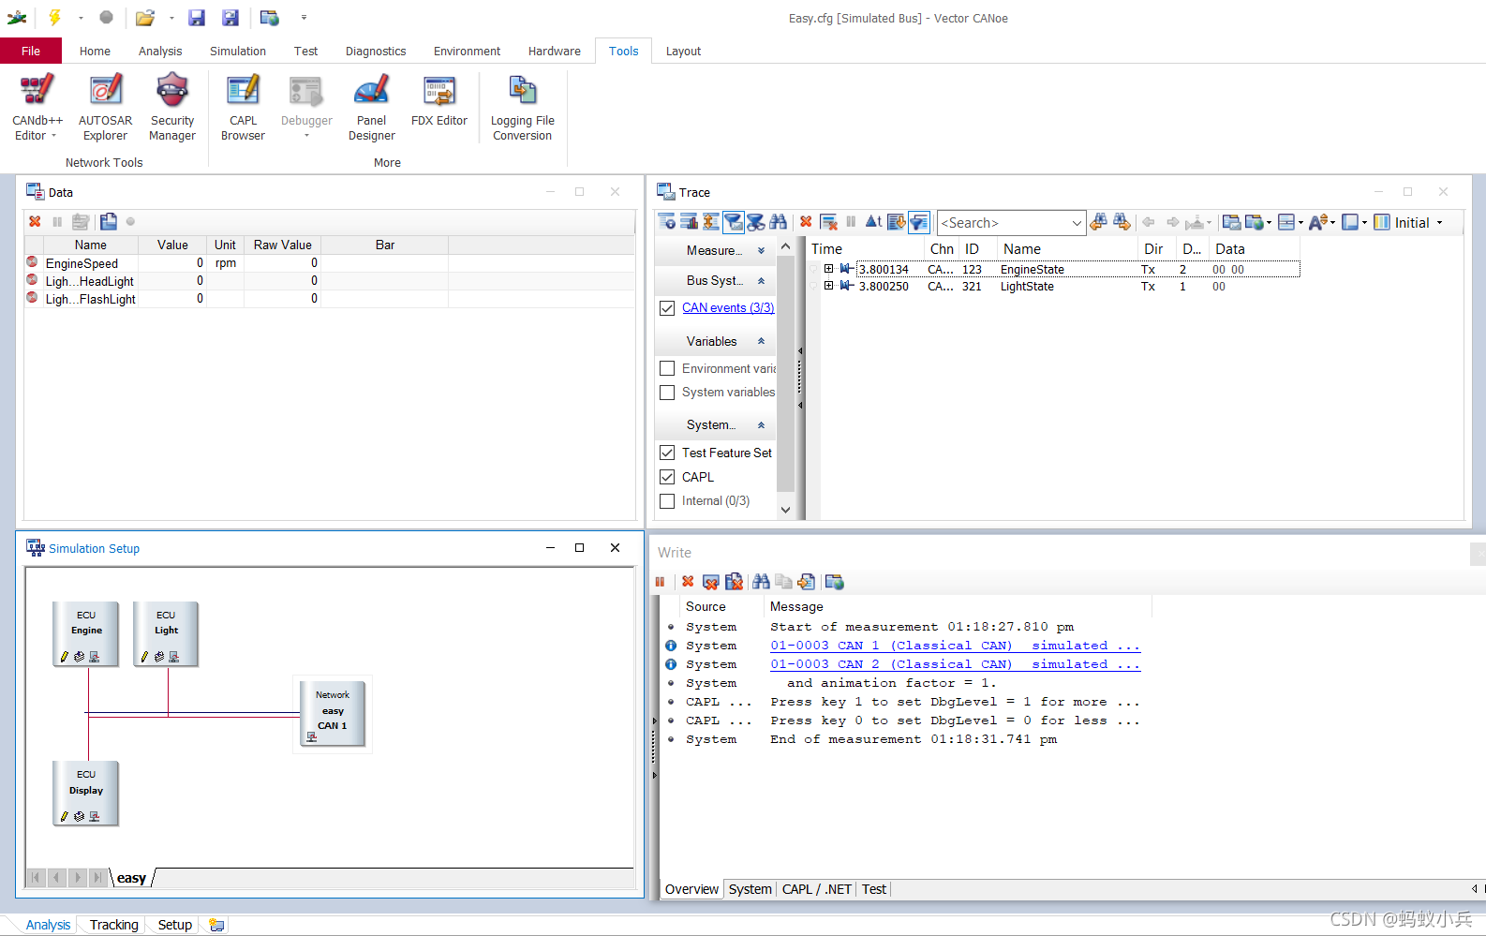Screen dimensions: 1486x936
Task: Open the Trace Search dropdown
Action: coord(1077,223)
